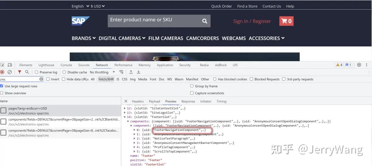Switch to the Sources tab
Image resolution: width=372 pixels, height=166 pixels.
point(84,65)
